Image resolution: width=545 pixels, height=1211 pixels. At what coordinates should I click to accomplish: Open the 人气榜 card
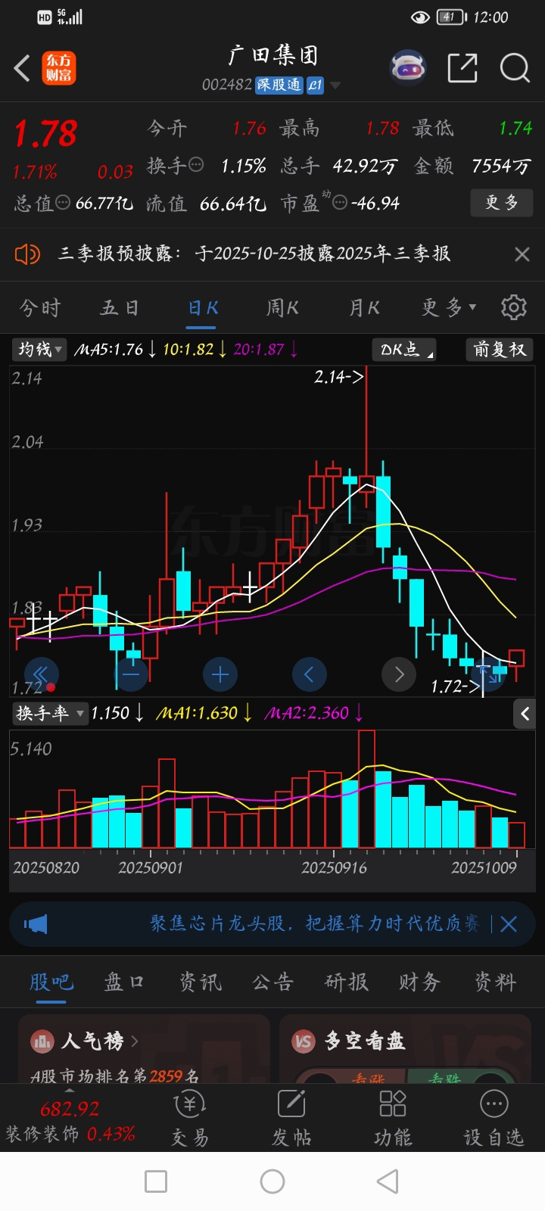click(144, 1049)
